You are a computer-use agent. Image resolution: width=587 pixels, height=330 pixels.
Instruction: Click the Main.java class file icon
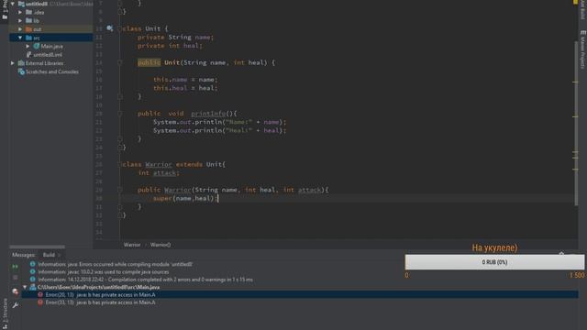coord(37,46)
